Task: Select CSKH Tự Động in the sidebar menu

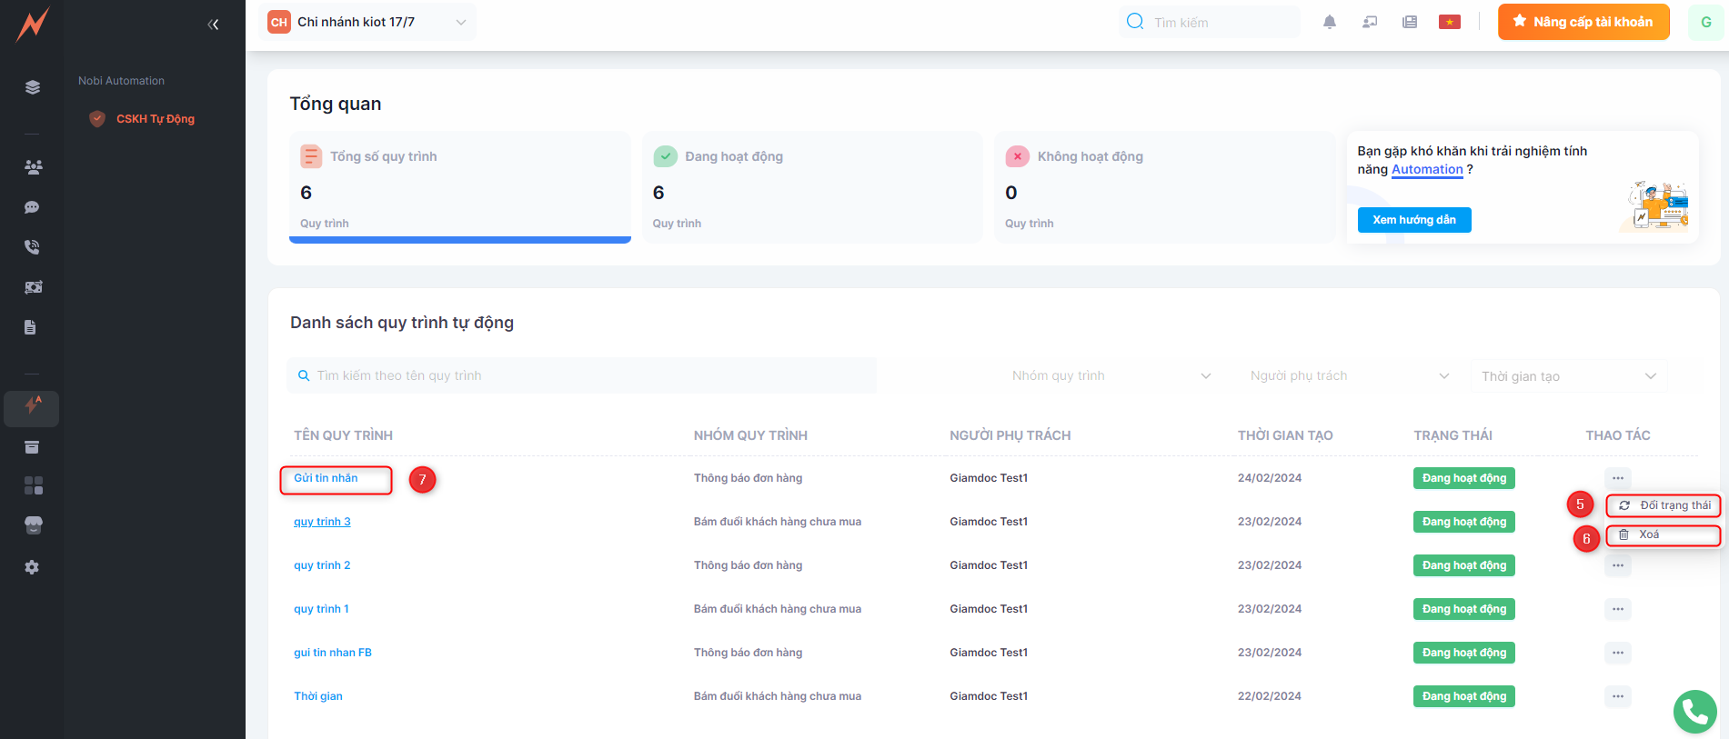Action: click(x=155, y=119)
